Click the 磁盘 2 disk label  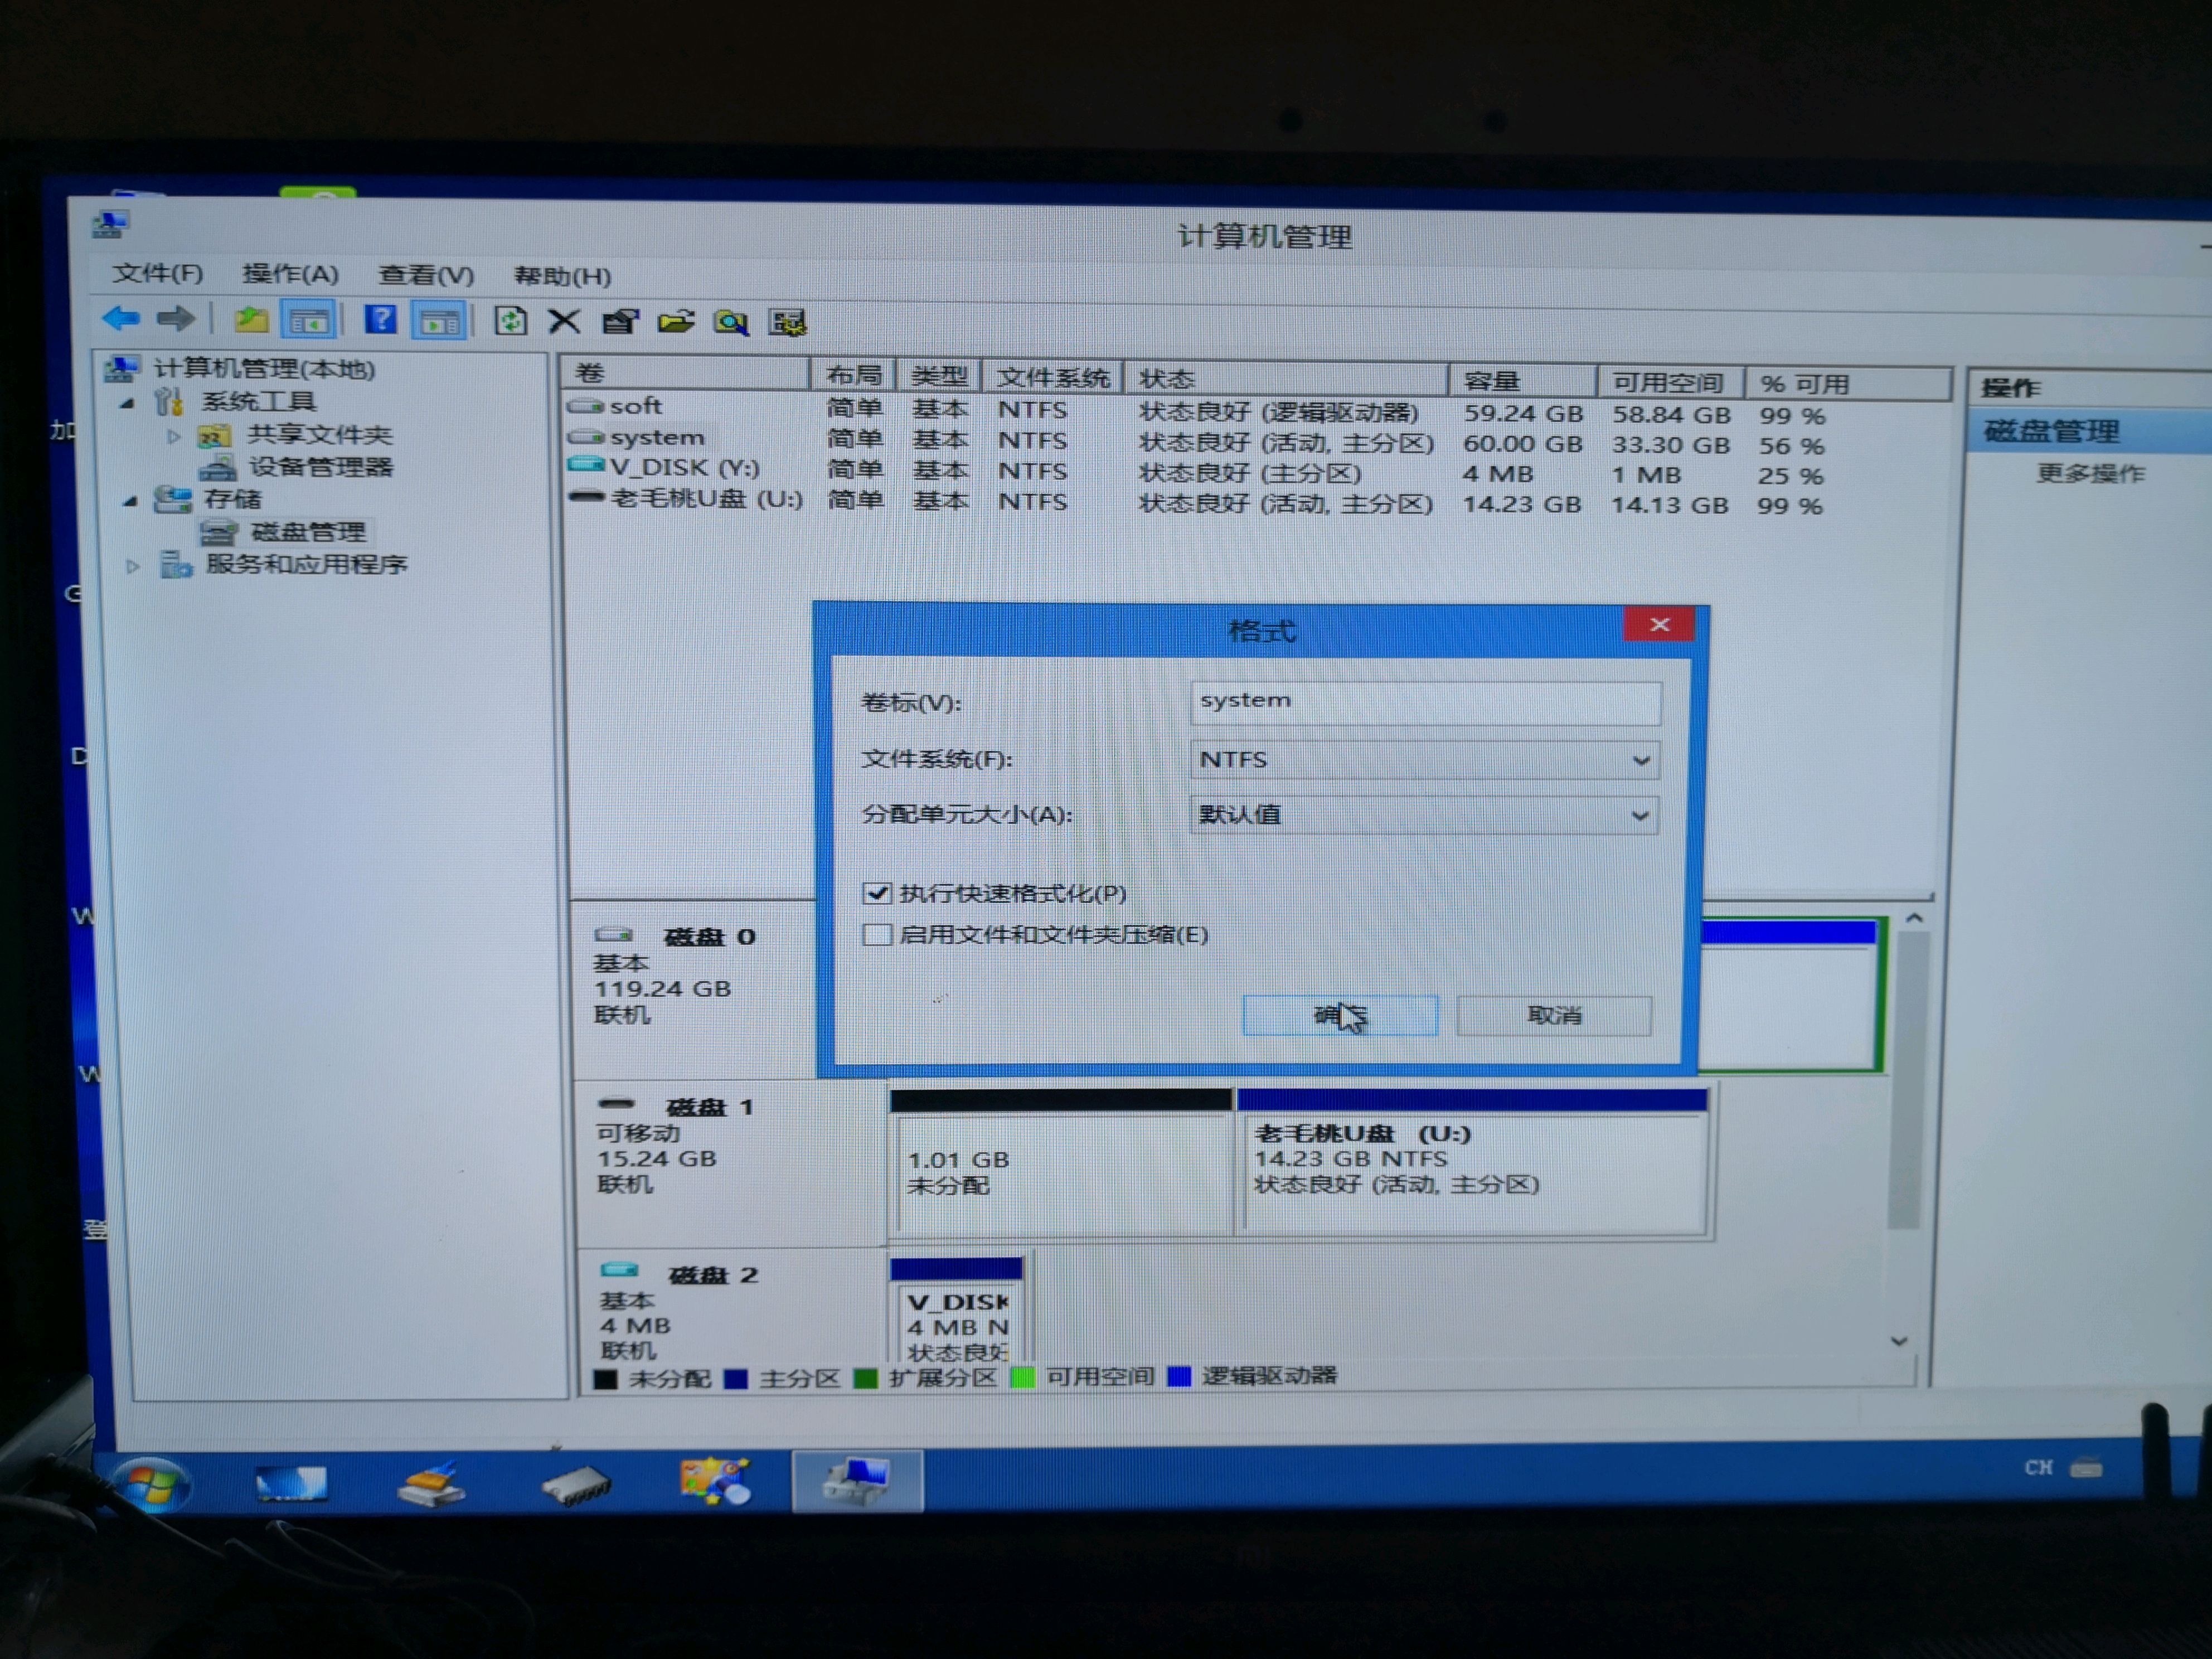click(x=713, y=1275)
